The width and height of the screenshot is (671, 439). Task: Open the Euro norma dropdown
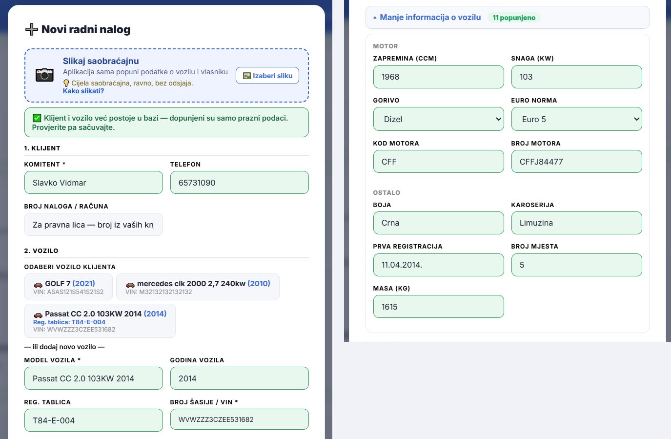click(577, 119)
